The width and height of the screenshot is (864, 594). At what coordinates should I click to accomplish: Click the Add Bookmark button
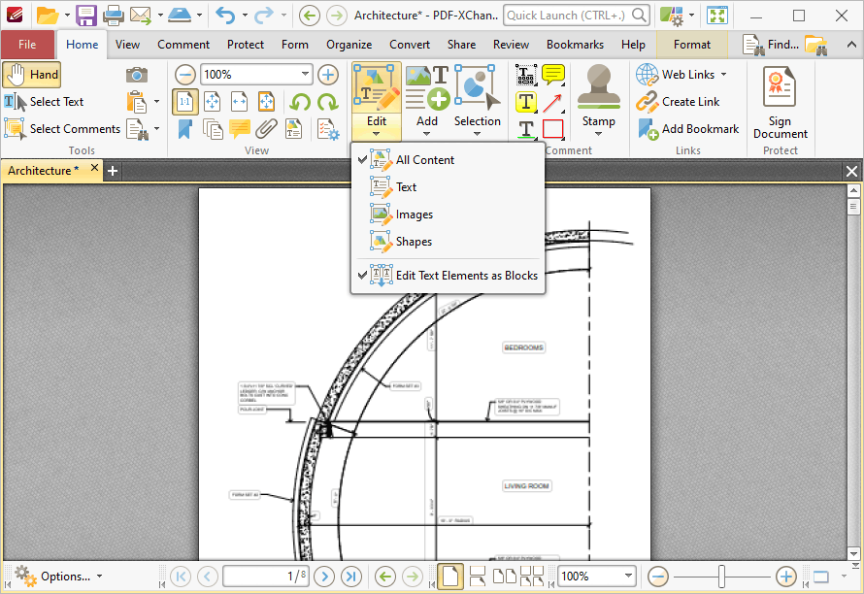coord(687,129)
